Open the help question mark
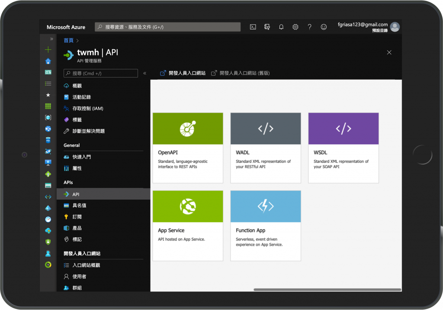Viewport: 443px width, 310px height. [309, 27]
